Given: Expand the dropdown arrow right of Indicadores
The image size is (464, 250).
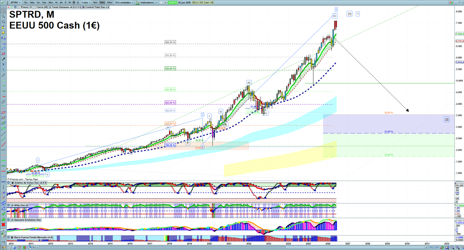Looking at the screenshot, I should tap(156, 3).
